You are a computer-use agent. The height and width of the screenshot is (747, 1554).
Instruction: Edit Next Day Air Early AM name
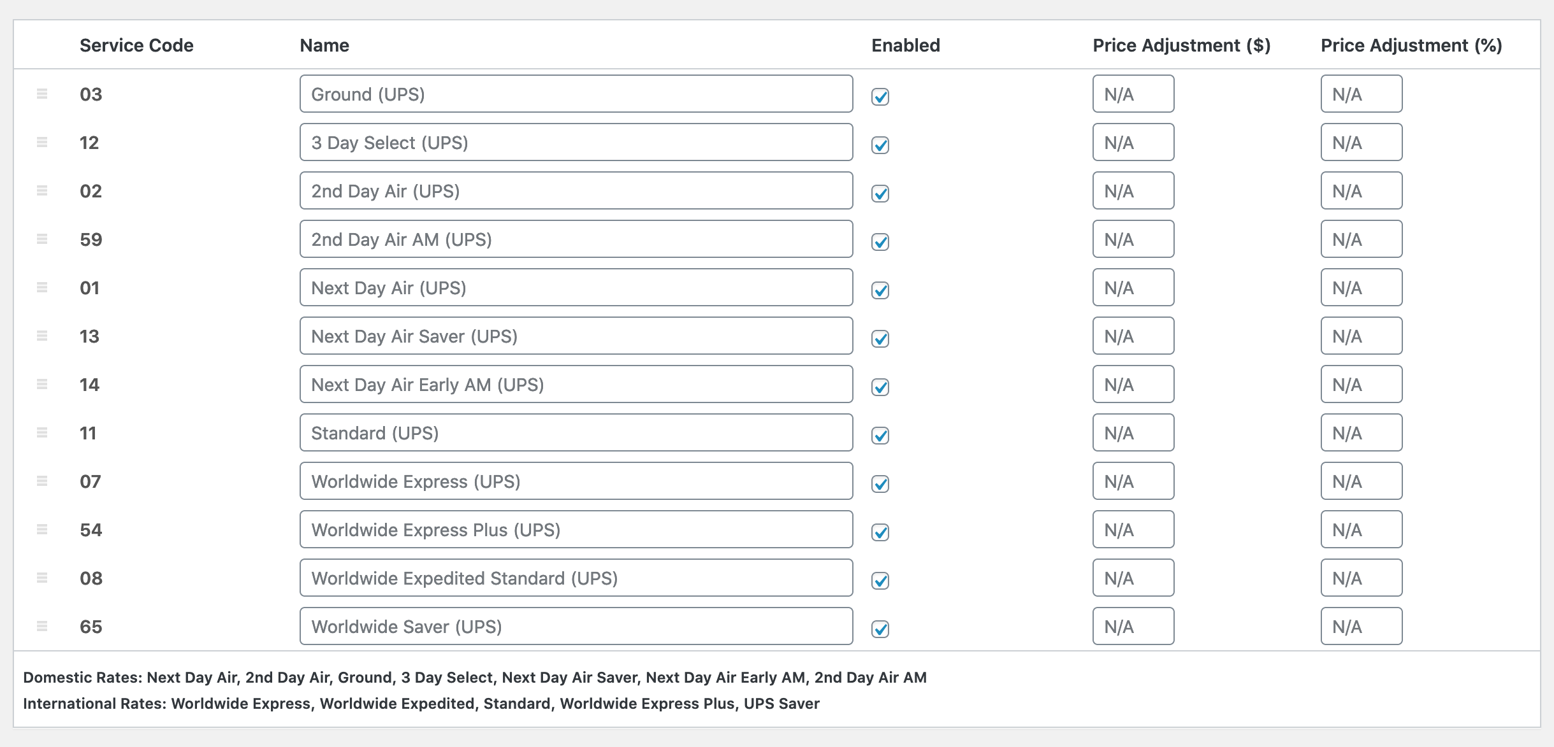[x=576, y=385]
